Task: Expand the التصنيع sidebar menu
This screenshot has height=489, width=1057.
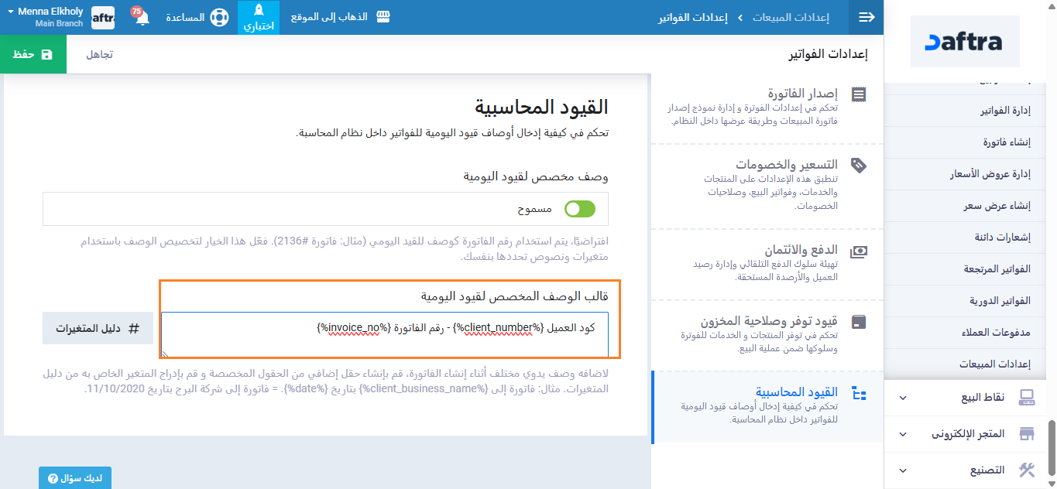Action: click(902, 470)
